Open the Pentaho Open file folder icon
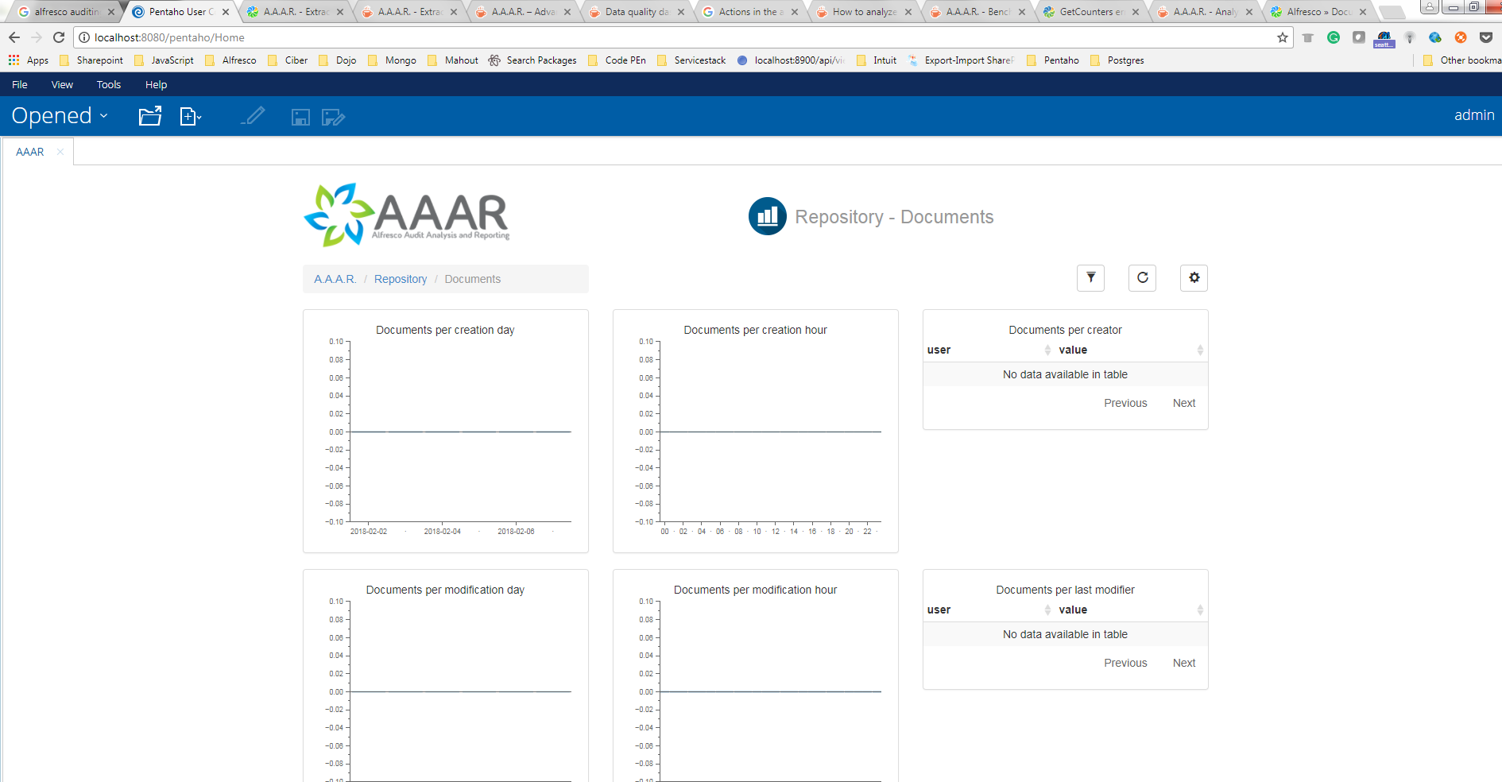This screenshot has width=1502, height=782. (x=150, y=116)
